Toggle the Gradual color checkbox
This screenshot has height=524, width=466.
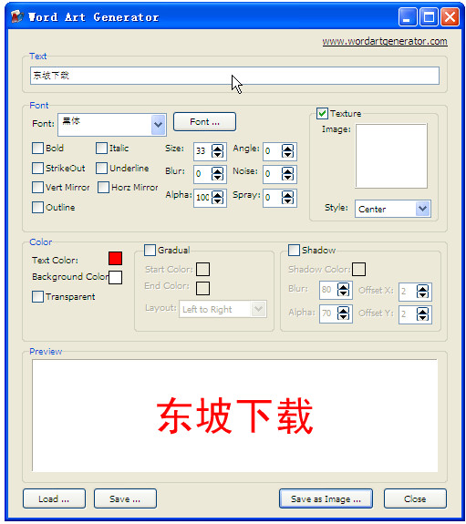tap(150, 250)
